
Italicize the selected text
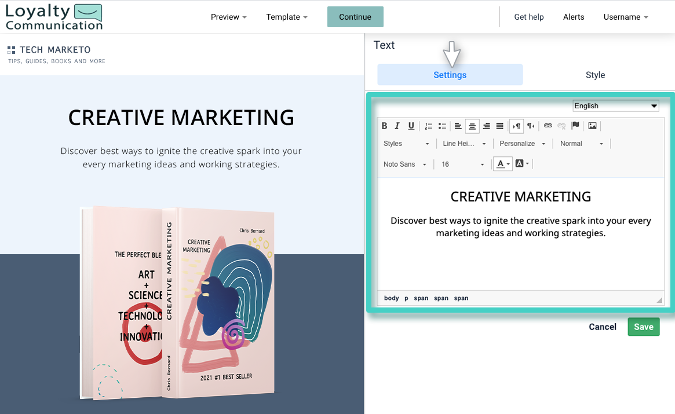pos(397,126)
